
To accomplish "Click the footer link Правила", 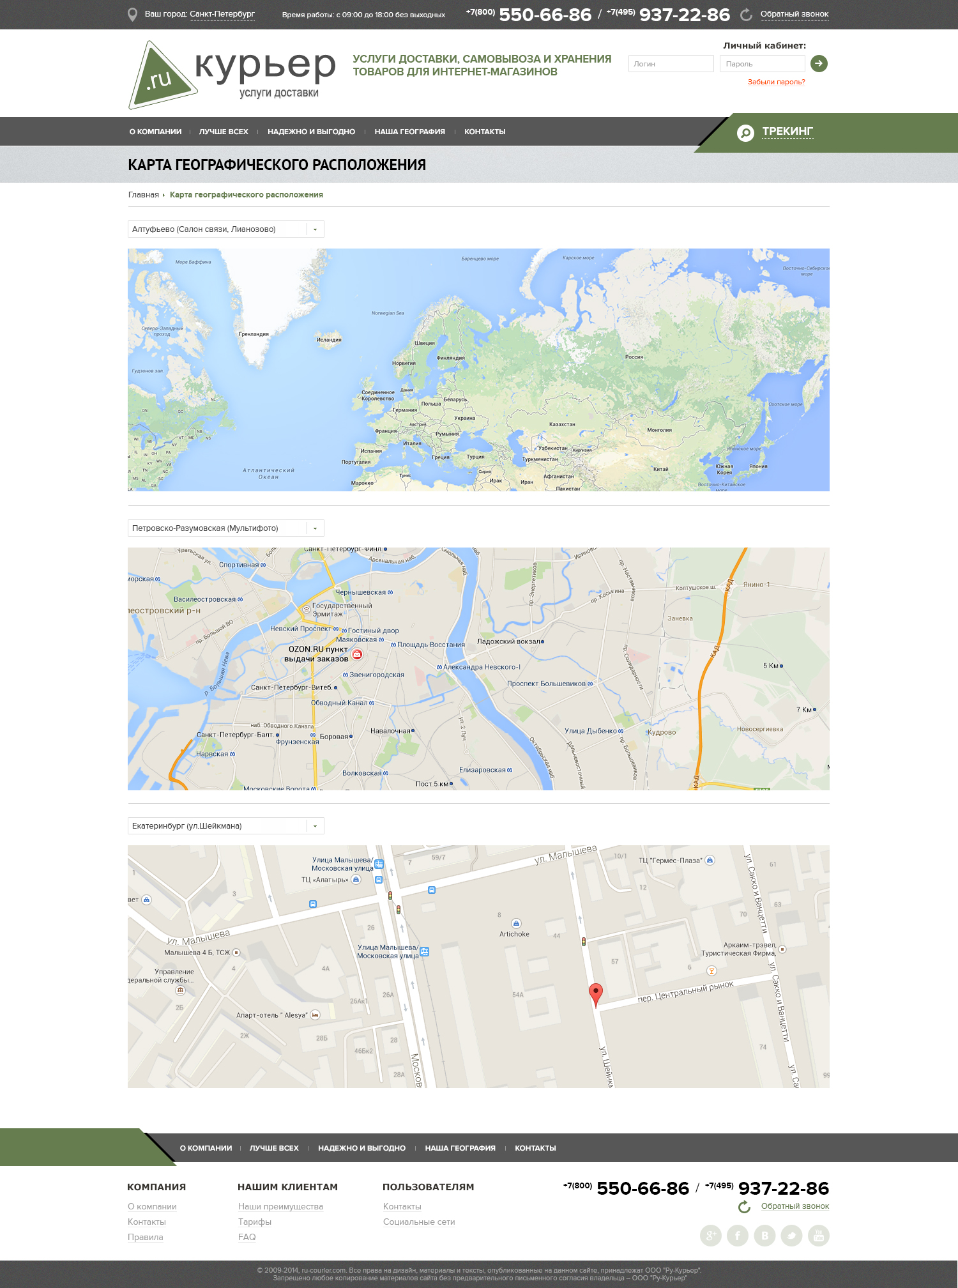I will coord(146,1238).
